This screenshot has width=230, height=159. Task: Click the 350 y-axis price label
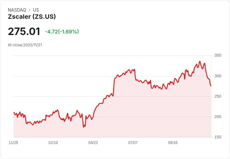click(218, 55)
